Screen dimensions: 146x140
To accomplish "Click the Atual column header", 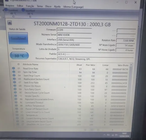I will coord(79,65).
